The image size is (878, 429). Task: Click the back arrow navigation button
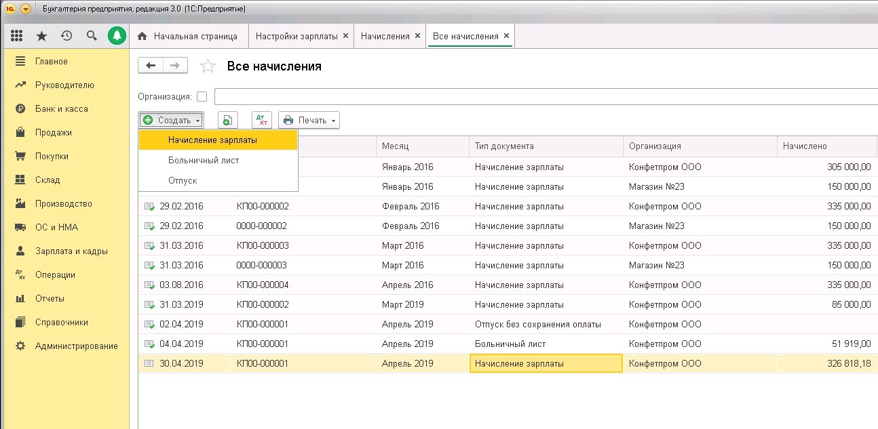[151, 66]
